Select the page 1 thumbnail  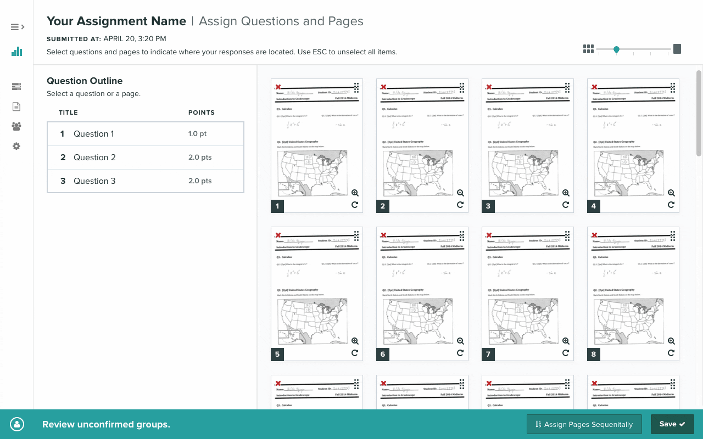click(x=317, y=145)
